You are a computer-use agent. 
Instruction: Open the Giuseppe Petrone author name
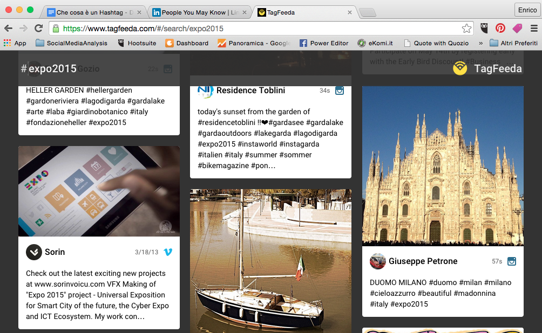pos(423,261)
